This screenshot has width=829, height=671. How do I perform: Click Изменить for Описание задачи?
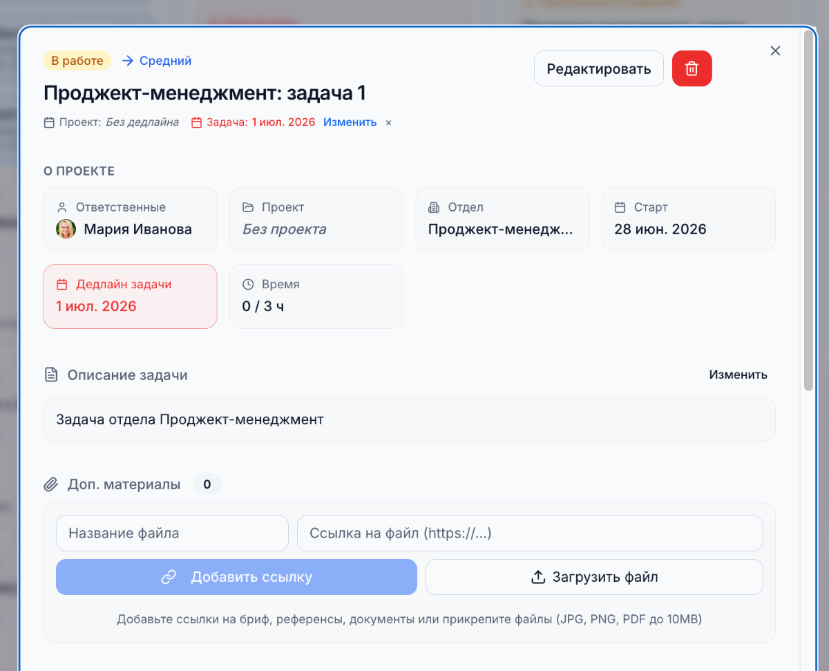click(738, 375)
